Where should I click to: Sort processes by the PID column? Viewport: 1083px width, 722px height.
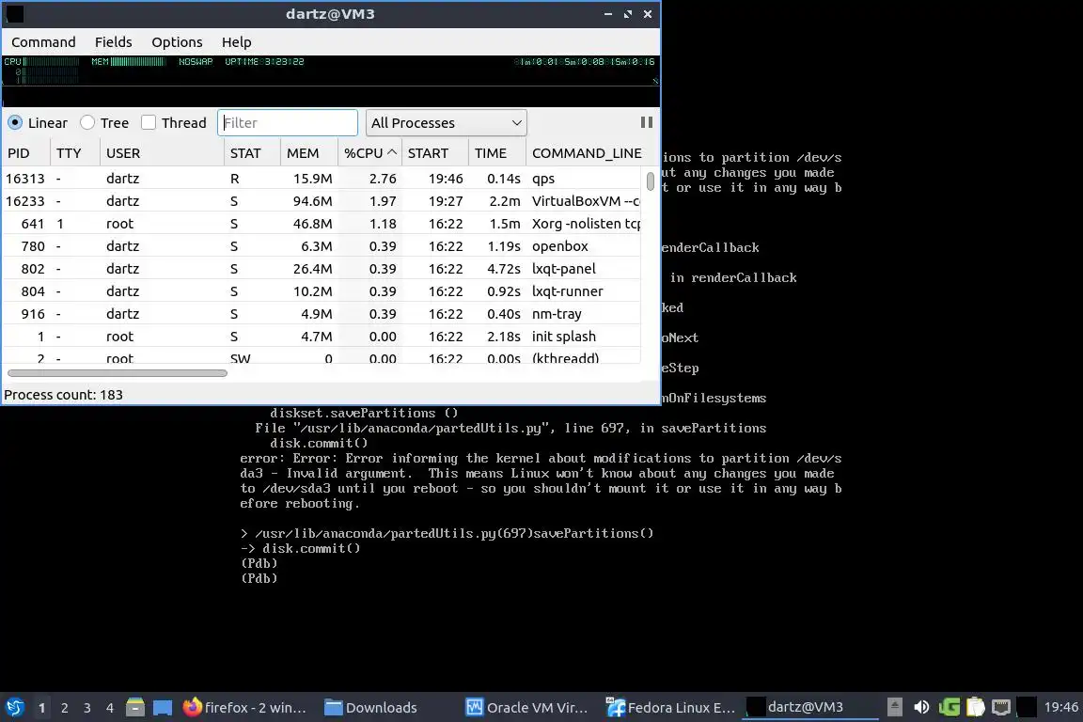click(x=25, y=153)
